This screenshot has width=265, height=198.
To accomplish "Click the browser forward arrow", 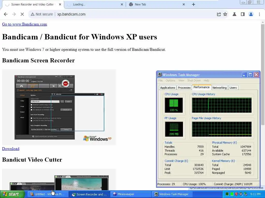I will (x=14, y=14).
